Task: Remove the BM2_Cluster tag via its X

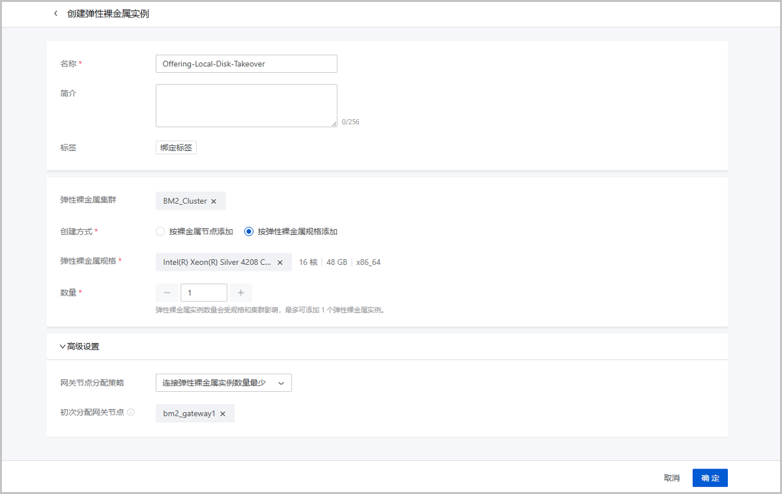Action: tap(214, 202)
